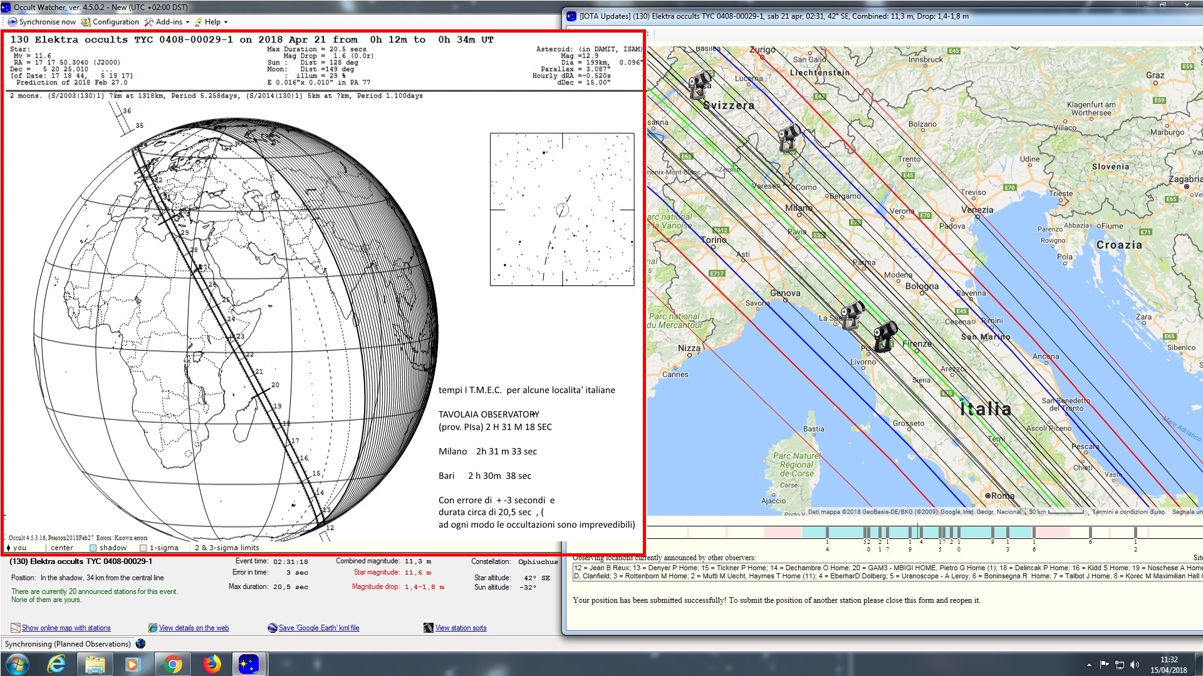Screen dimensions: 1203x676
Task: Click the Synchronise now icon
Action: pos(12,22)
